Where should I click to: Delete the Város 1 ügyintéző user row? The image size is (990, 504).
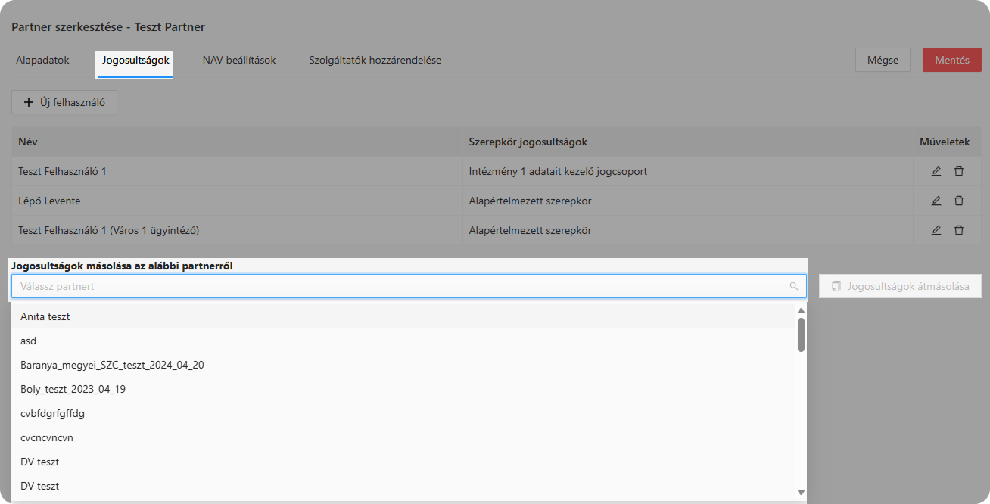(959, 230)
